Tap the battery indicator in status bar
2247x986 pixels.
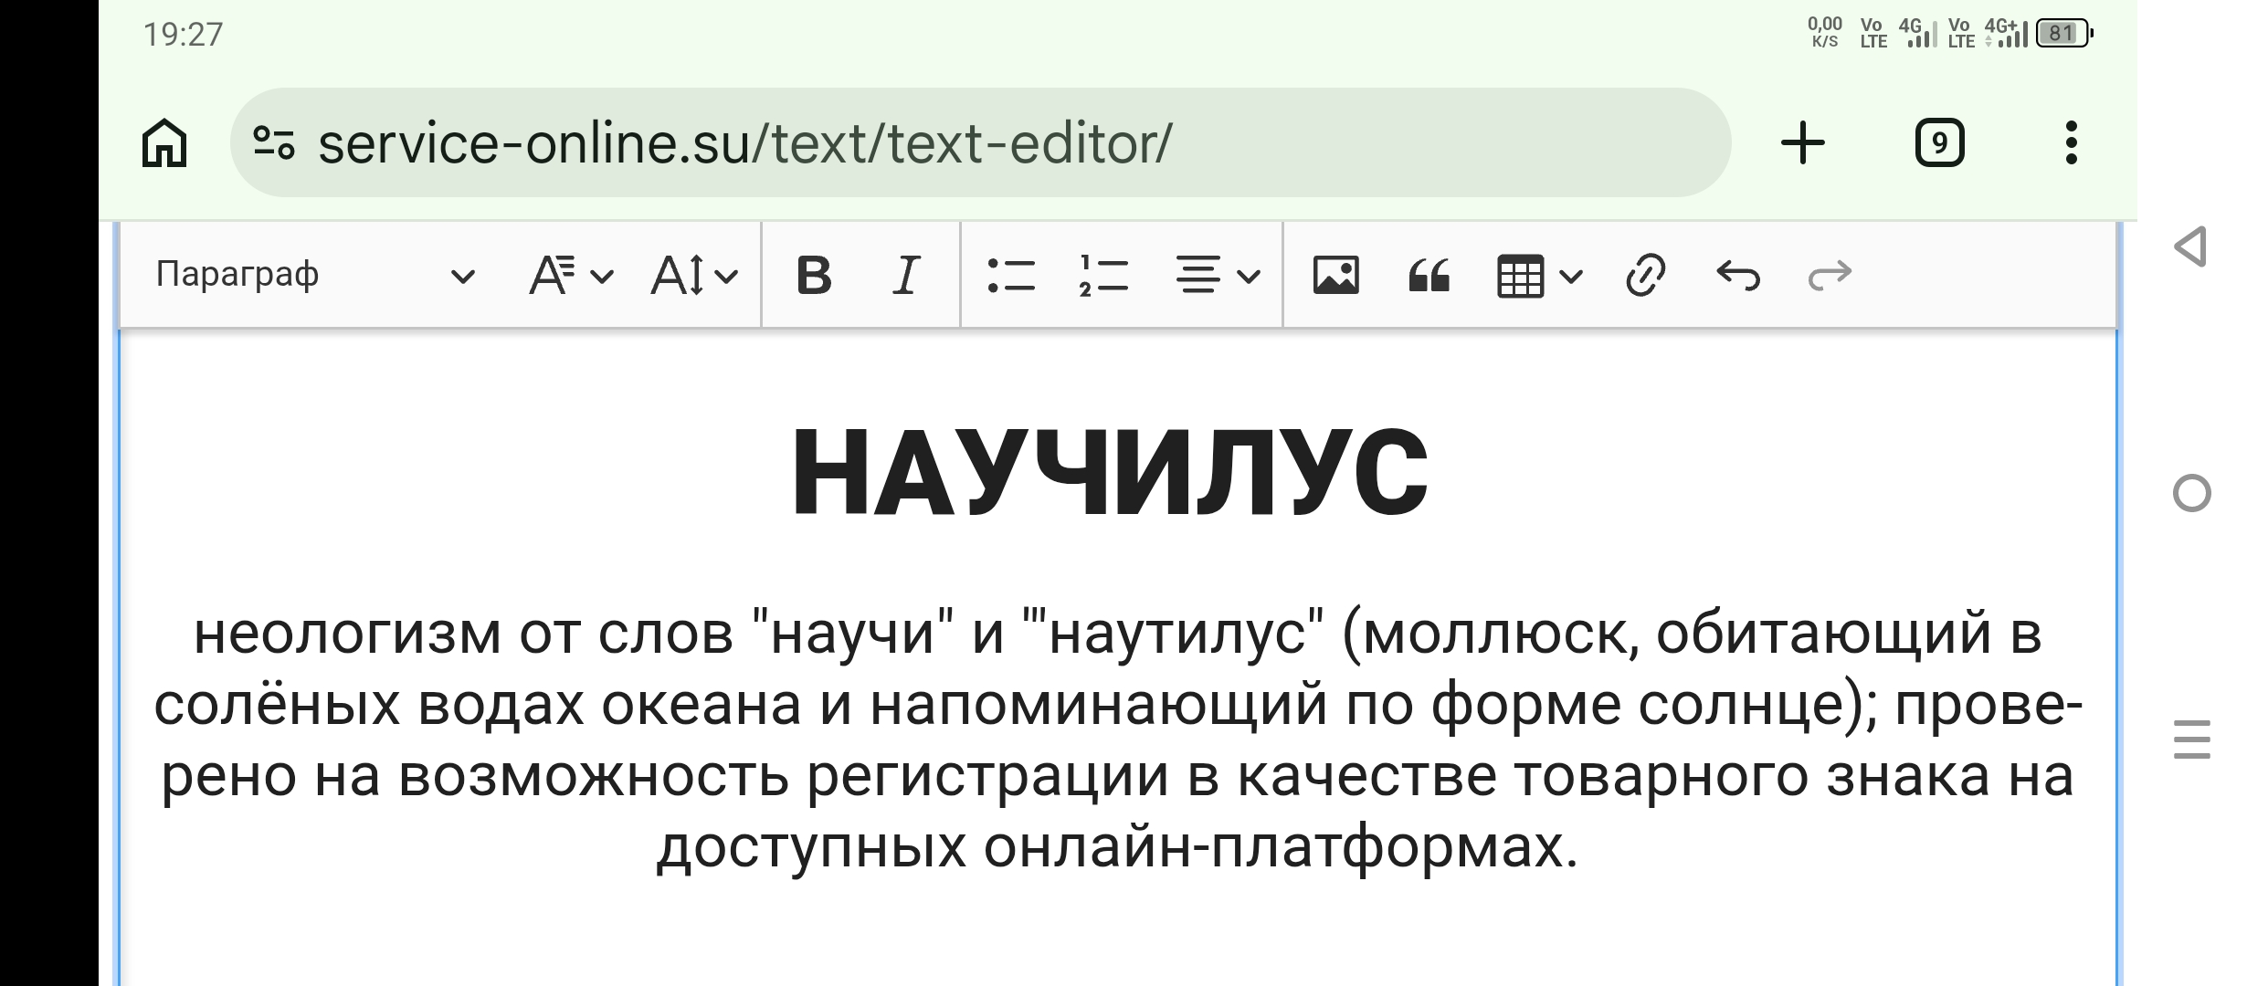(2064, 34)
